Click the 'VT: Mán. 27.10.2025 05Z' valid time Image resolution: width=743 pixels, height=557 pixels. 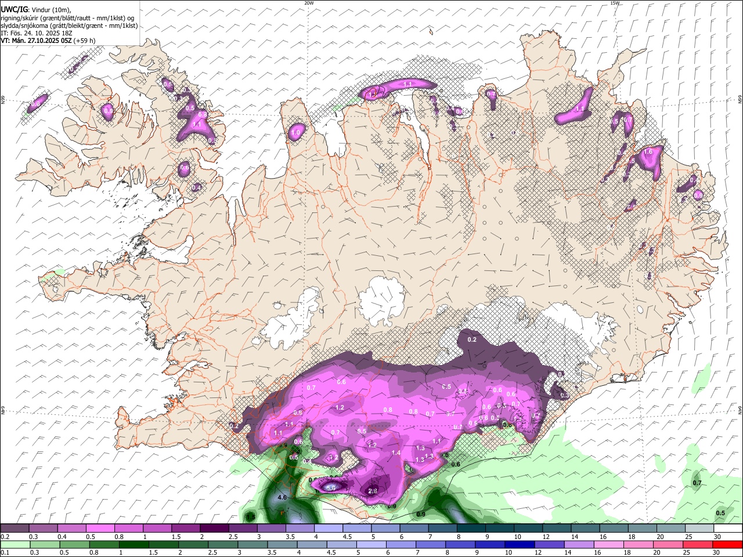36,41
